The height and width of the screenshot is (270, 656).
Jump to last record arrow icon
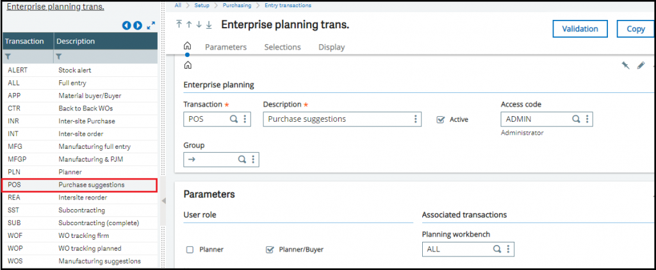(x=209, y=24)
